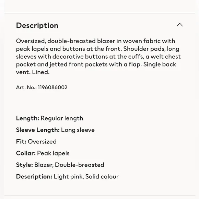This screenshot has height=199, width=199.
Task: Click the 'Style:' bold label
Action: 24,165
